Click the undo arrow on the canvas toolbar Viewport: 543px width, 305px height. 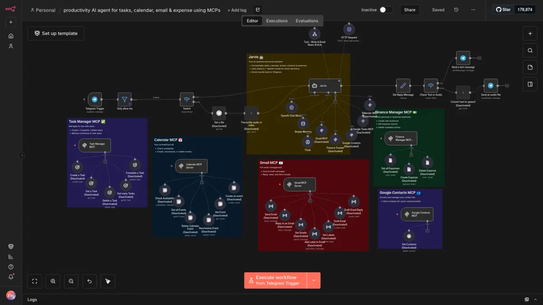(x=89, y=281)
